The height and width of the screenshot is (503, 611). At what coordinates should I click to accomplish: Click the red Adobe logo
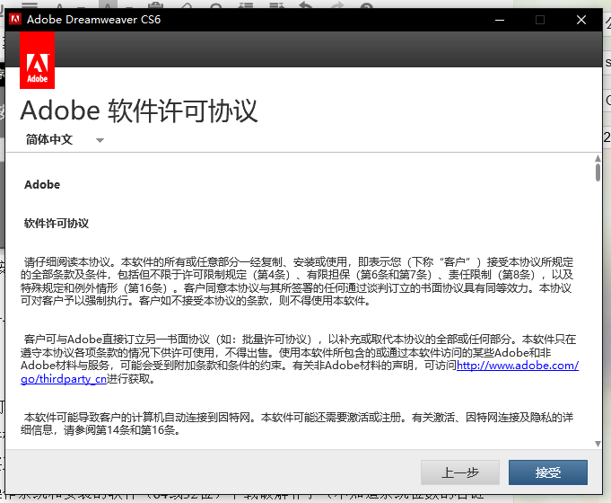coord(37,60)
